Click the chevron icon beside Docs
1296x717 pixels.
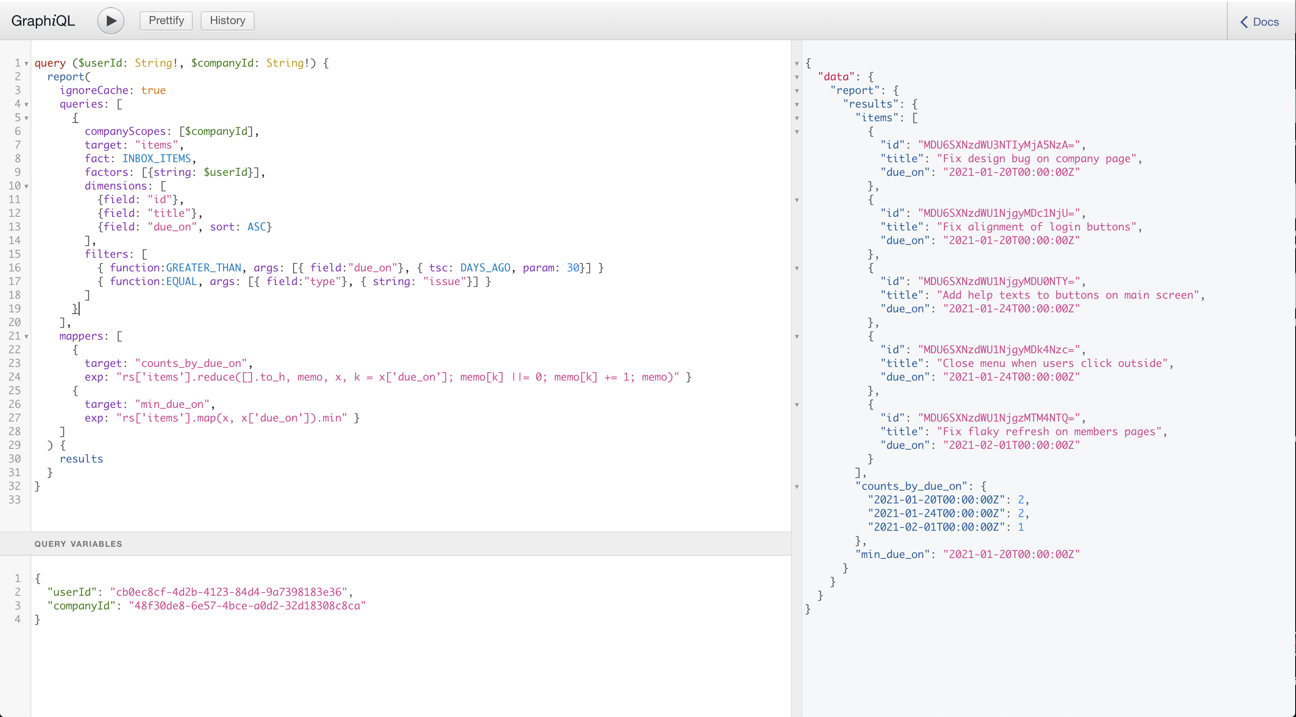click(x=1244, y=22)
